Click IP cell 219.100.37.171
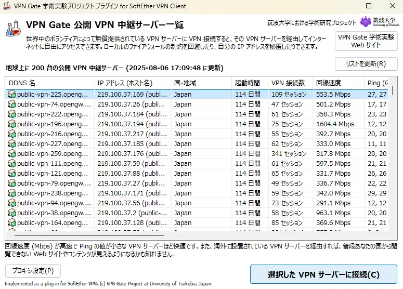The width and height of the screenshot is (403, 289). [132, 193]
